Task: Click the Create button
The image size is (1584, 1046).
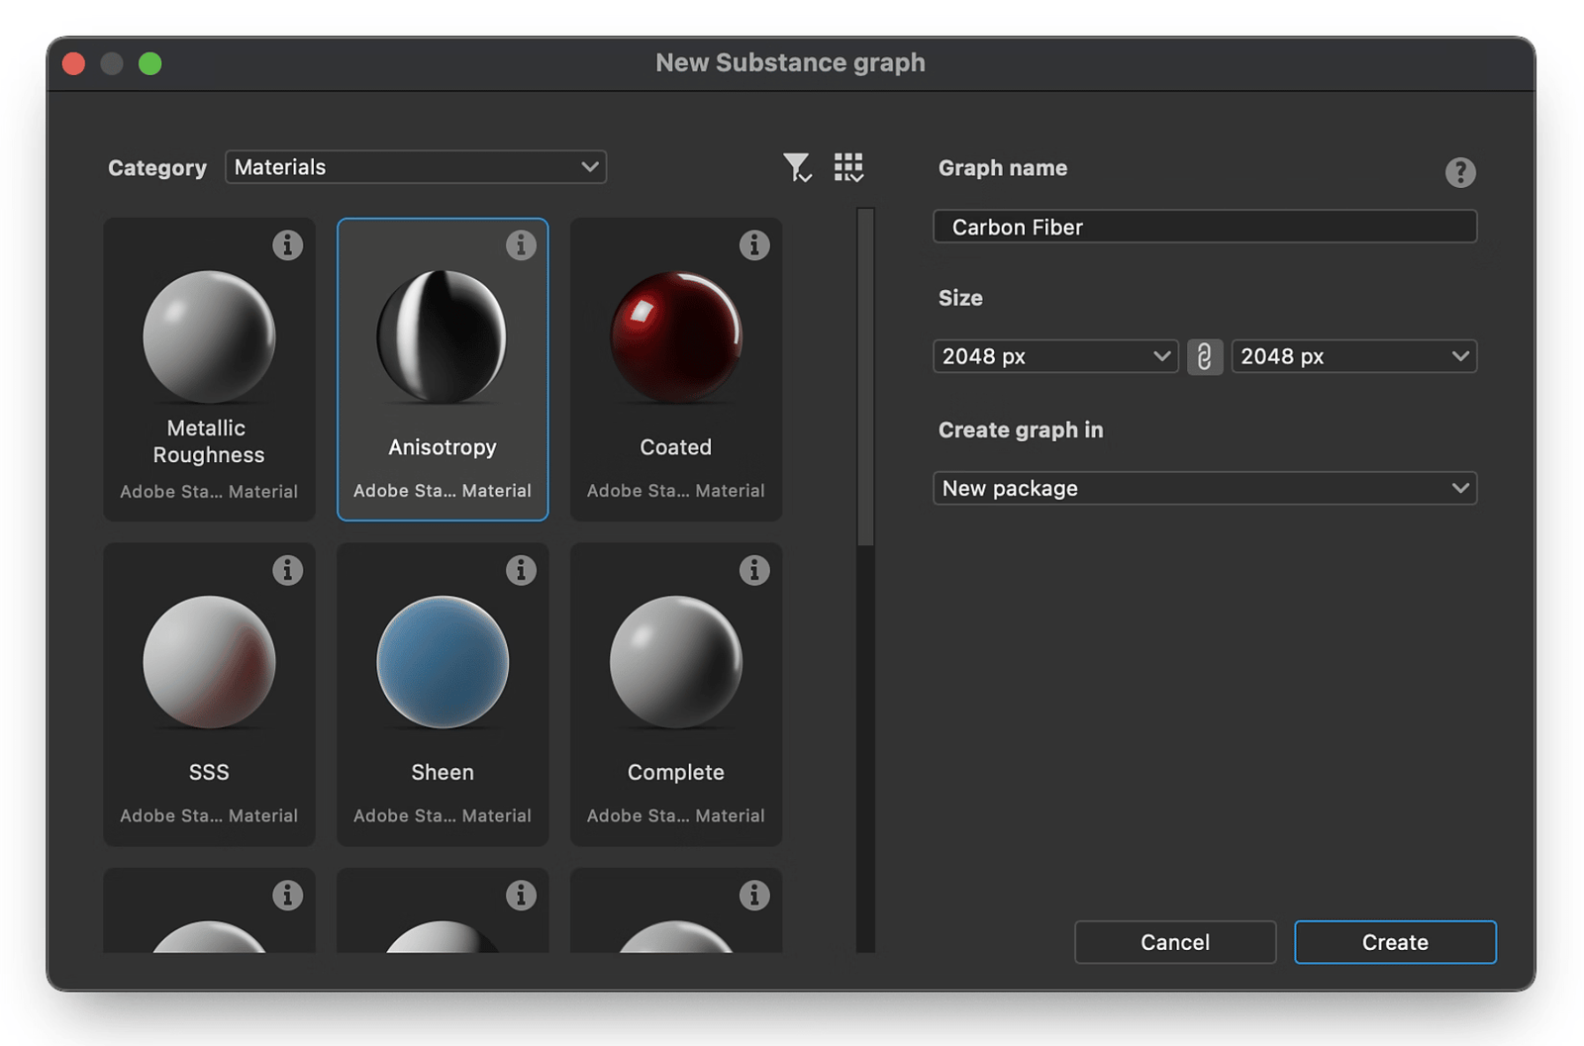Action: (x=1395, y=942)
